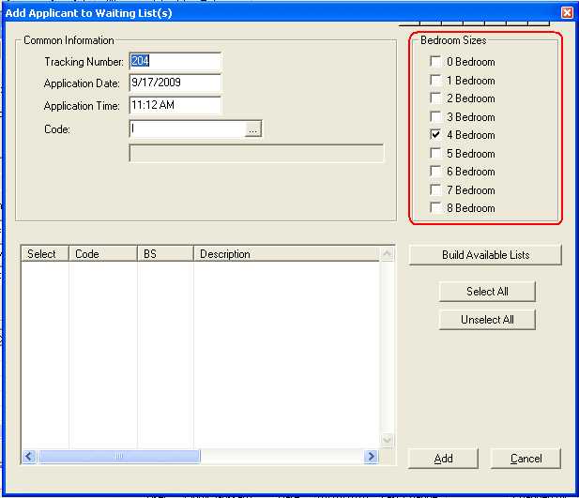Tick the 2 Bedroom checkbox
The width and height of the screenshot is (579, 498).
435,98
